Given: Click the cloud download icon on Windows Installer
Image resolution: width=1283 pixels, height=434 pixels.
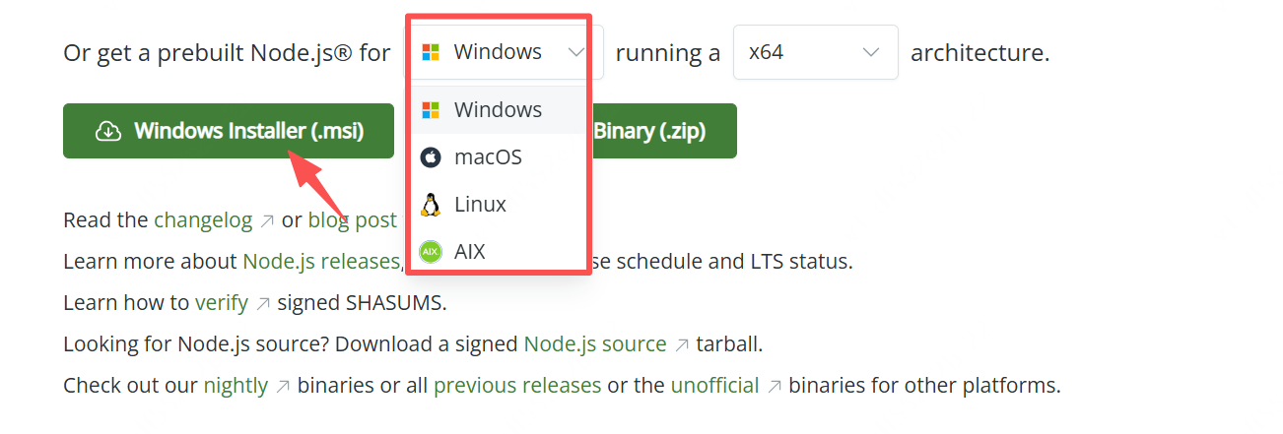Looking at the screenshot, I should (108, 131).
